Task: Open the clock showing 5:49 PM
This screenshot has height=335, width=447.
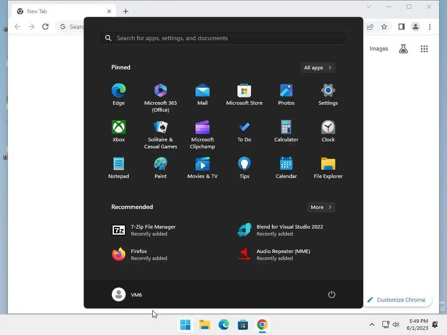Action: click(x=417, y=325)
